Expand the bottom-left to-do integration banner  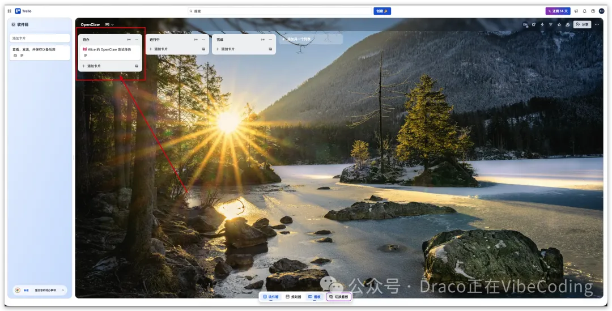pyautogui.click(x=63, y=290)
